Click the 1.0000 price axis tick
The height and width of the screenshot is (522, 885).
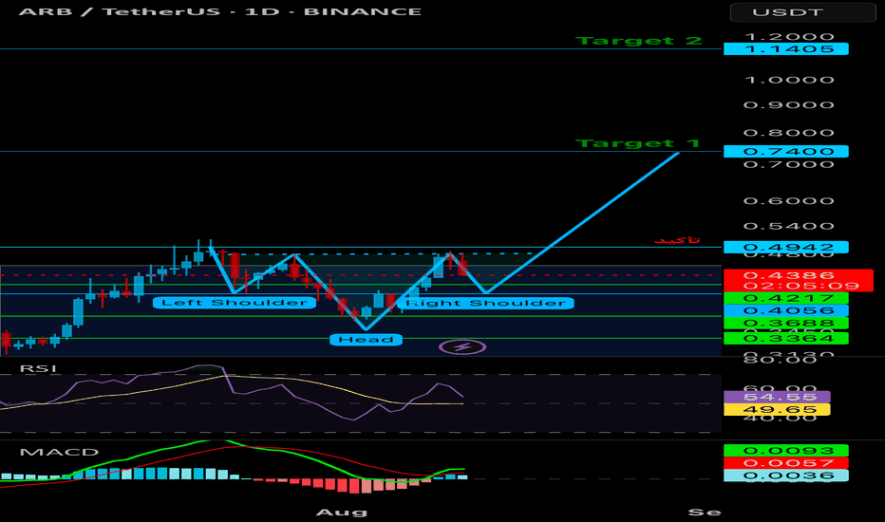coord(789,80)
